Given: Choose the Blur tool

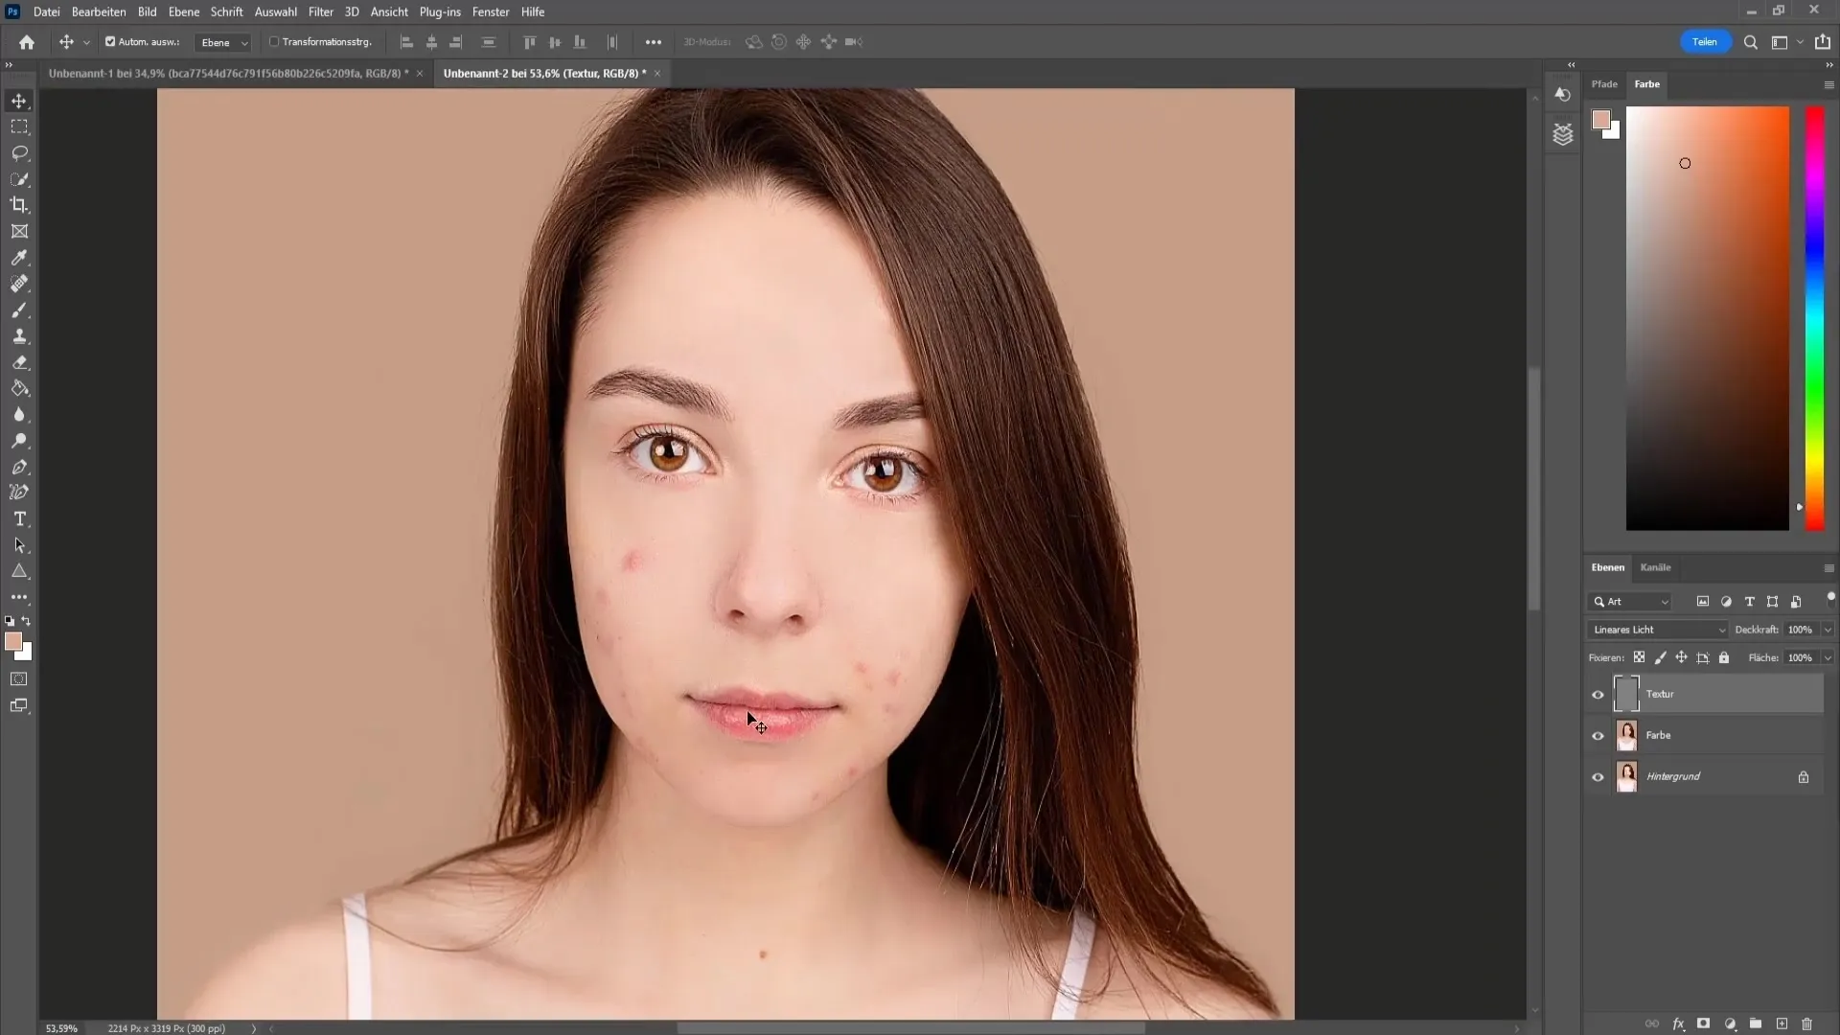Looking at the screenshot, I should [19, 415].
